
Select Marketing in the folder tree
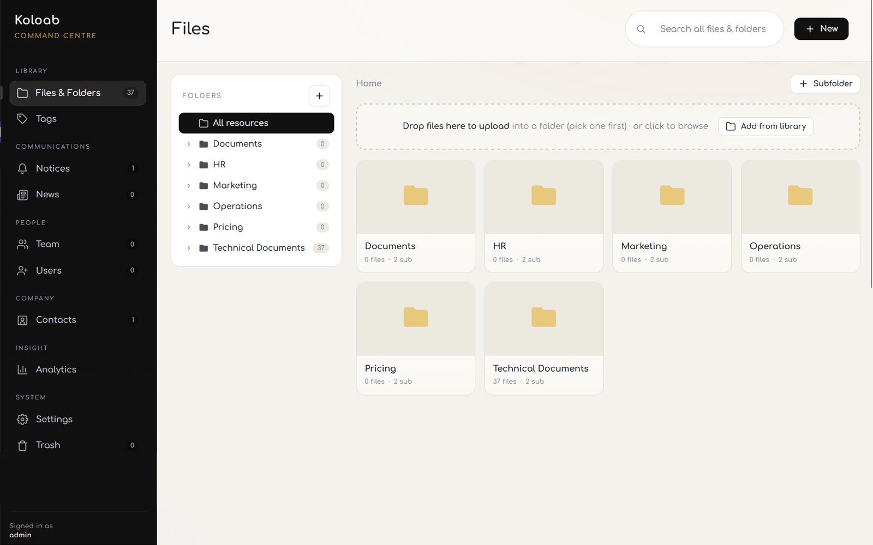tap(256, 185)
